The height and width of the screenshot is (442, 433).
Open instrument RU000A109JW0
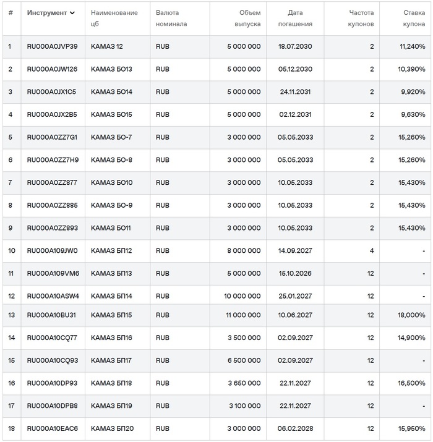pyautogui.click(x=52, y=250)
